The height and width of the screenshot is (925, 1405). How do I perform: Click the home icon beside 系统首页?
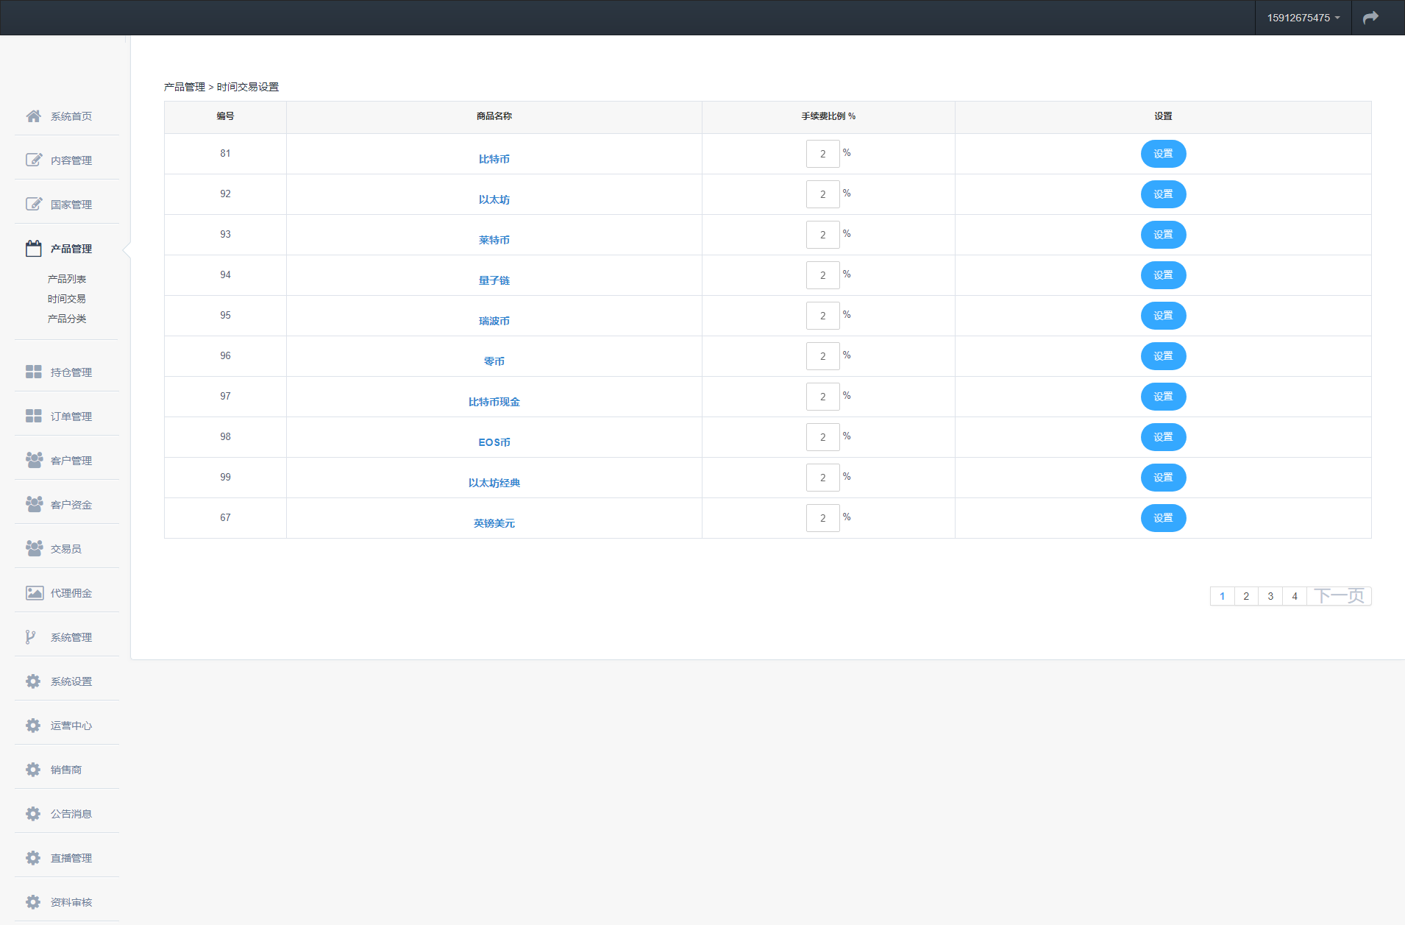pos(34,116)
